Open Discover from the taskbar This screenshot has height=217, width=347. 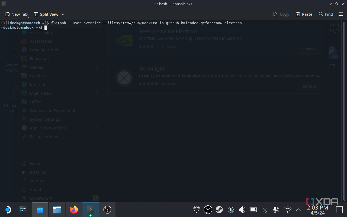[x=40, y=209]
